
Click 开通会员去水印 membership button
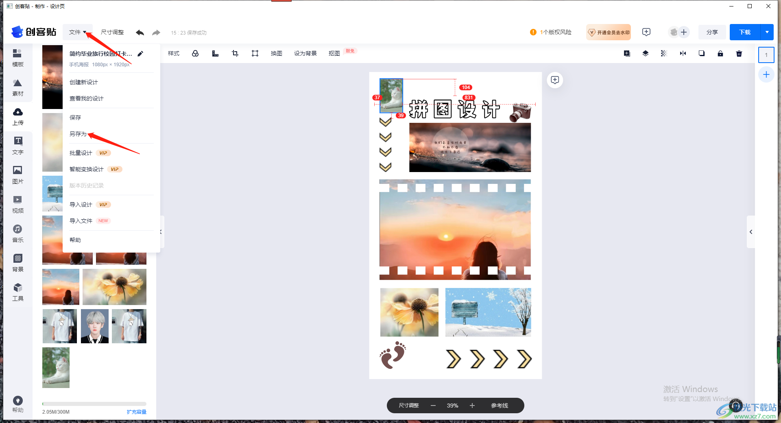pyautogui.click(x=609, y=32)
